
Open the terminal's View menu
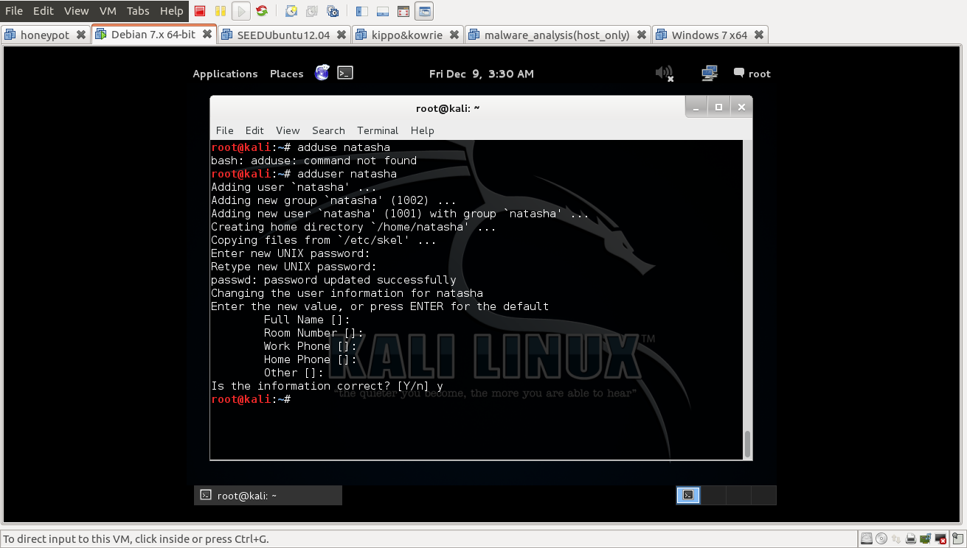[288, 130]
